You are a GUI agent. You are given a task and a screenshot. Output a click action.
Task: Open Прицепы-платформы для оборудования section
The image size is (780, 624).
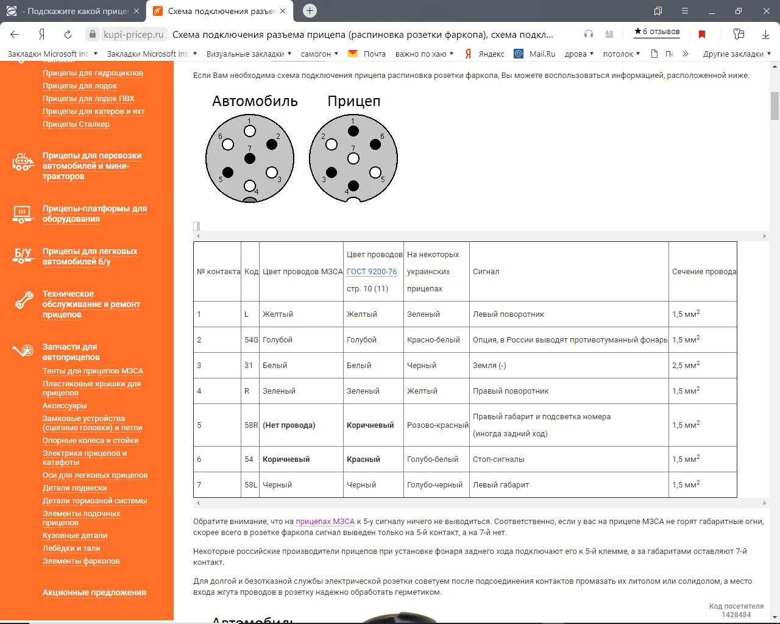tap(94, 214)
